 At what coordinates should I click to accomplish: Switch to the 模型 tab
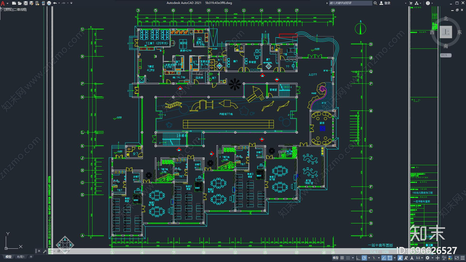pyautogui.click(x=8, y=257)
